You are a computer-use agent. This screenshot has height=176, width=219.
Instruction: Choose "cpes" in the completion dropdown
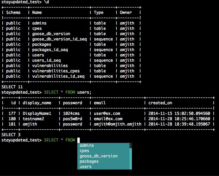84,151
